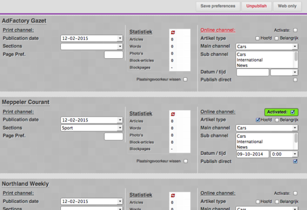Check Belangrijk for Meppeler Courant
The width and height of the screenshot is (307, 210).
click(277, 120)
